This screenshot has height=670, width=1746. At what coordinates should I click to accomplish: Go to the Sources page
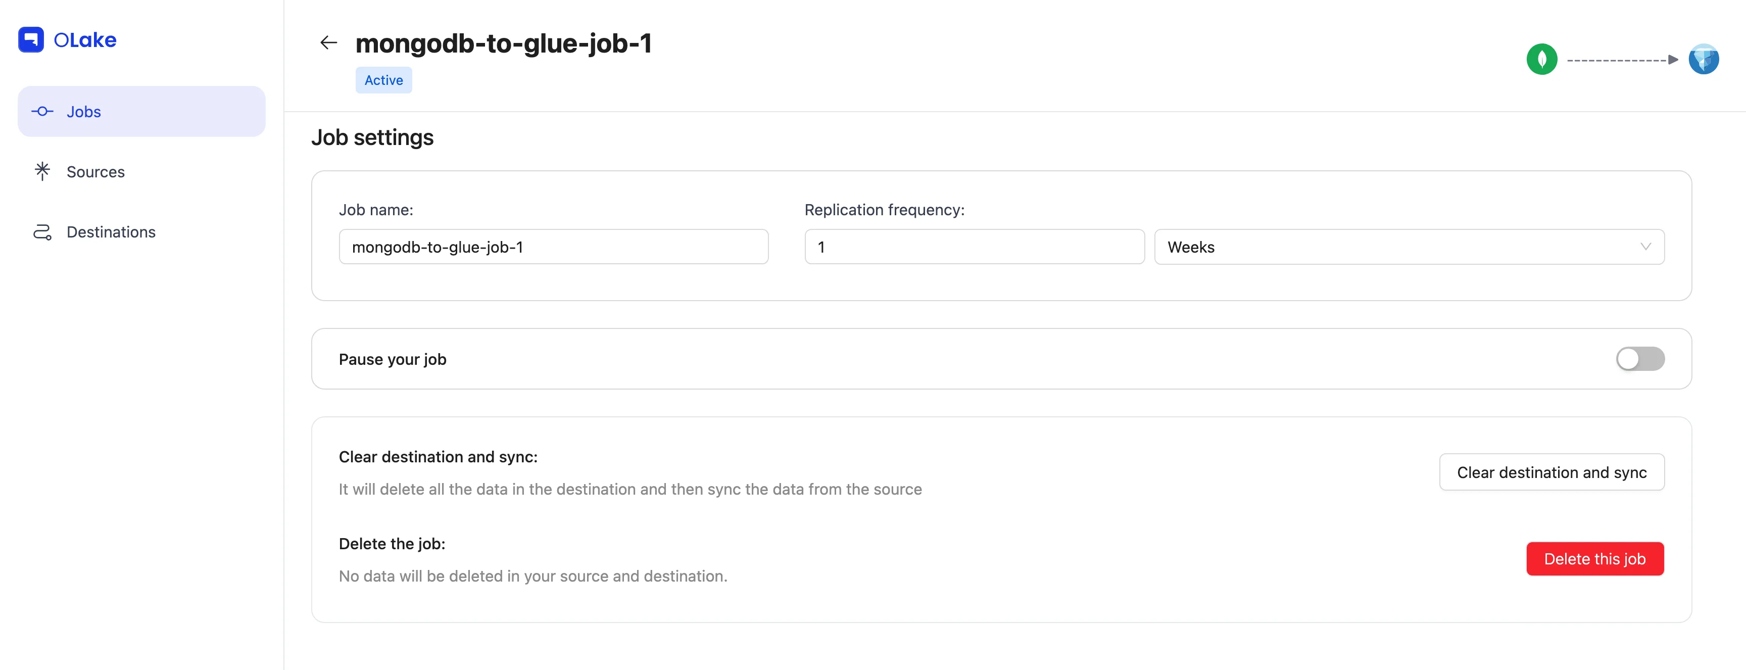coord(95,172)
